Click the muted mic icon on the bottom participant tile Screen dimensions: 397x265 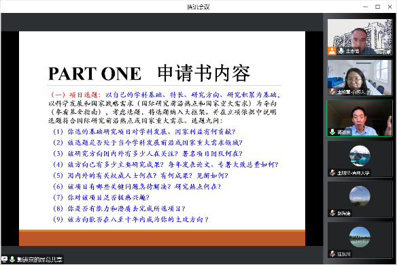pyautogui.click(x=332, y=253)
